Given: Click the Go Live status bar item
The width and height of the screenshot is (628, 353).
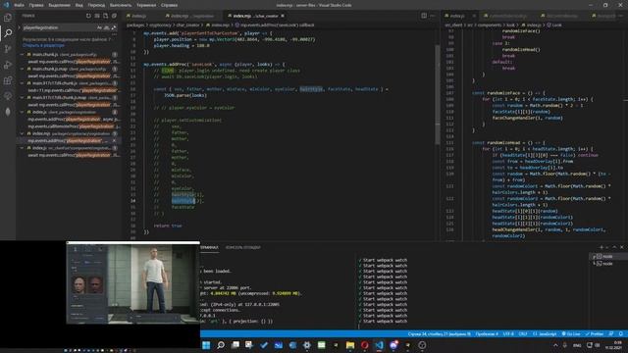Looking at the screenshot, I should [x=571, y=333].
